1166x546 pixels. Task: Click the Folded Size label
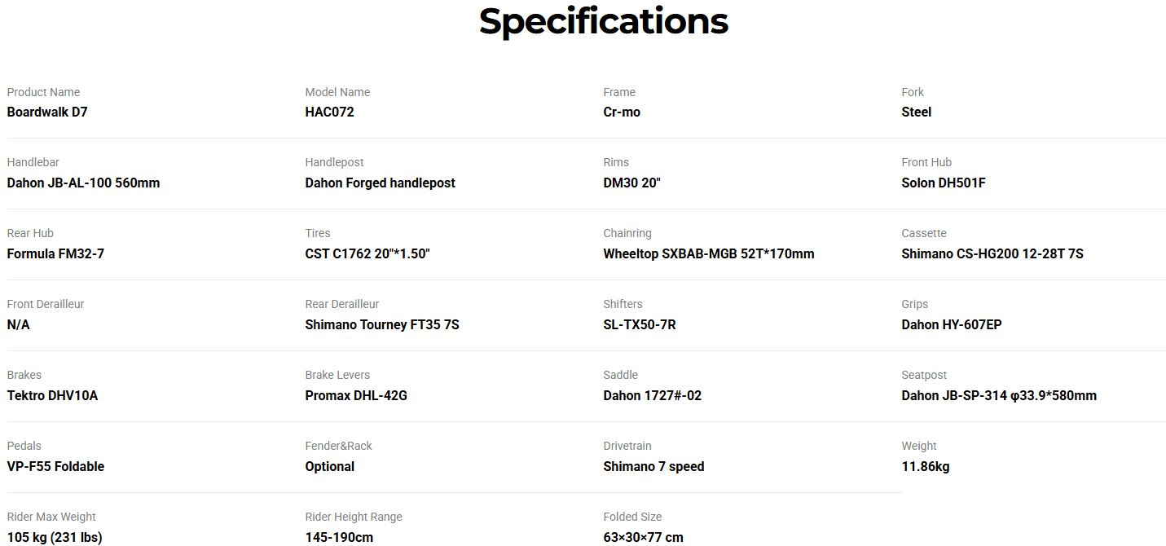(632, 517)
